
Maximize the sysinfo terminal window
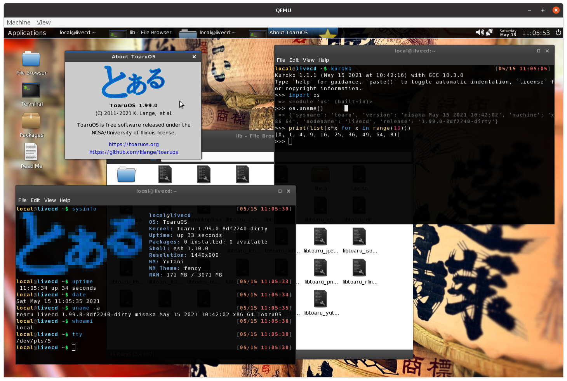pyautogui.click(x=280, y=191)
